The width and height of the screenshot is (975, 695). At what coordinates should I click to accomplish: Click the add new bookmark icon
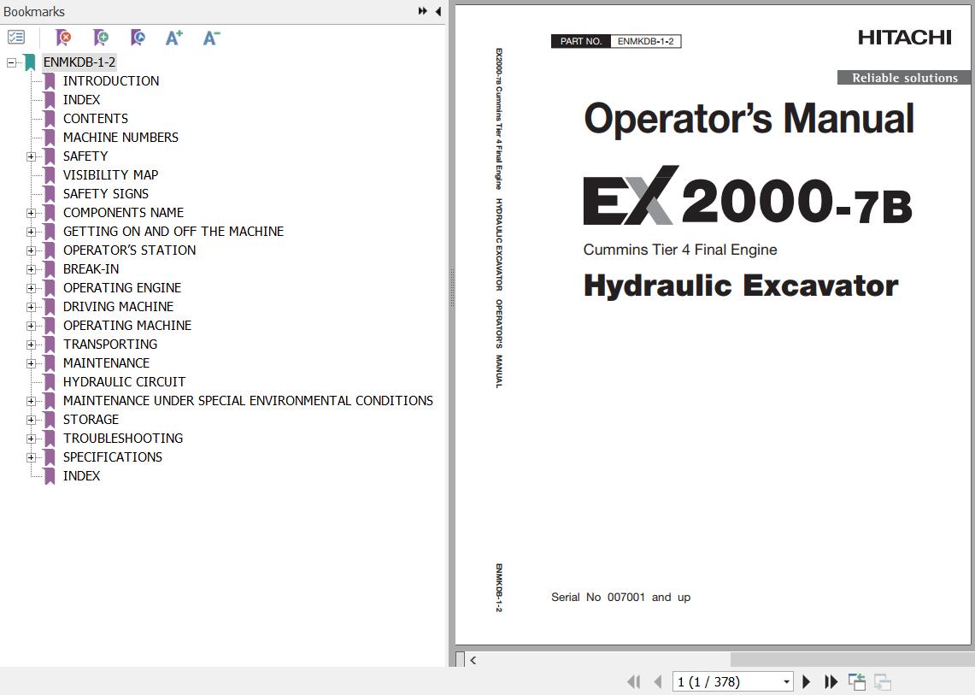tap(101, 38)
